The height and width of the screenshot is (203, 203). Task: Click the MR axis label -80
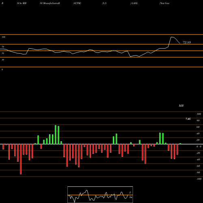coord(198,173)
